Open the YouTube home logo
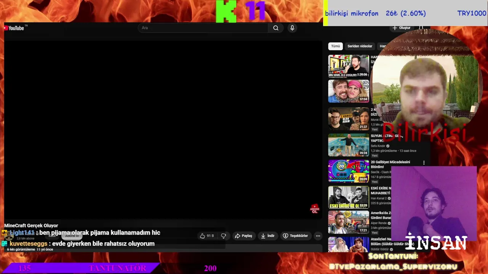488x274 pixels. point(14,28)
